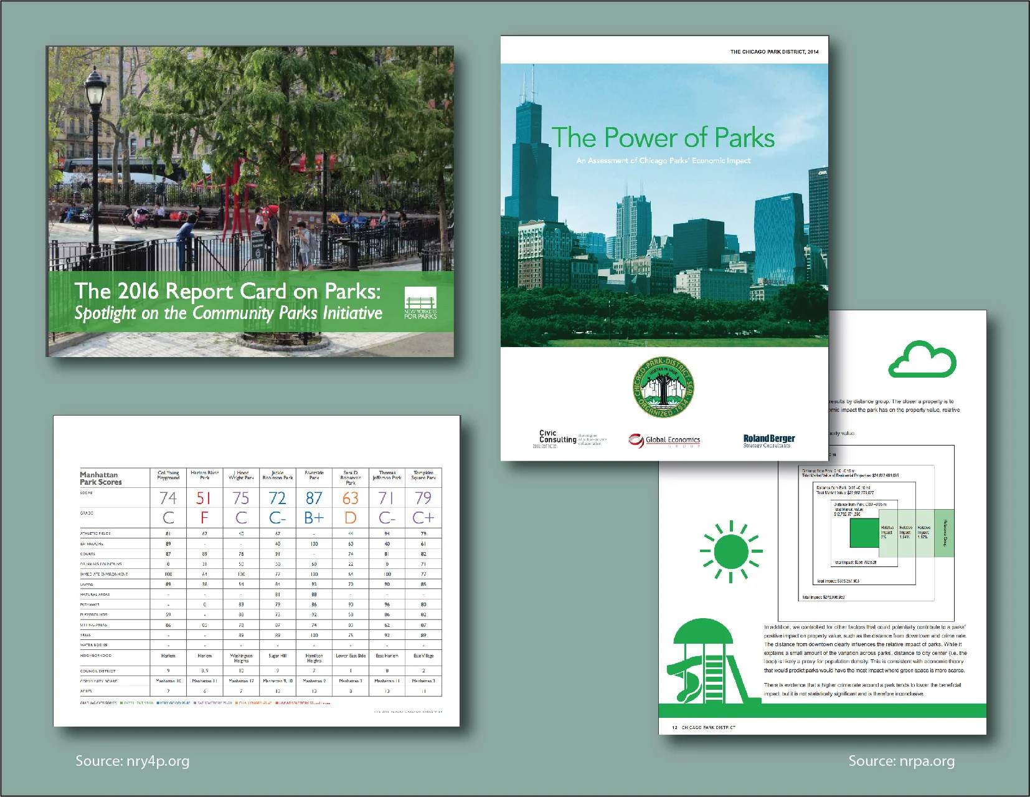The width and height of the screenshot is (1030, 797).
Task: Click the score '74' cell
Action: click(168, 498)
